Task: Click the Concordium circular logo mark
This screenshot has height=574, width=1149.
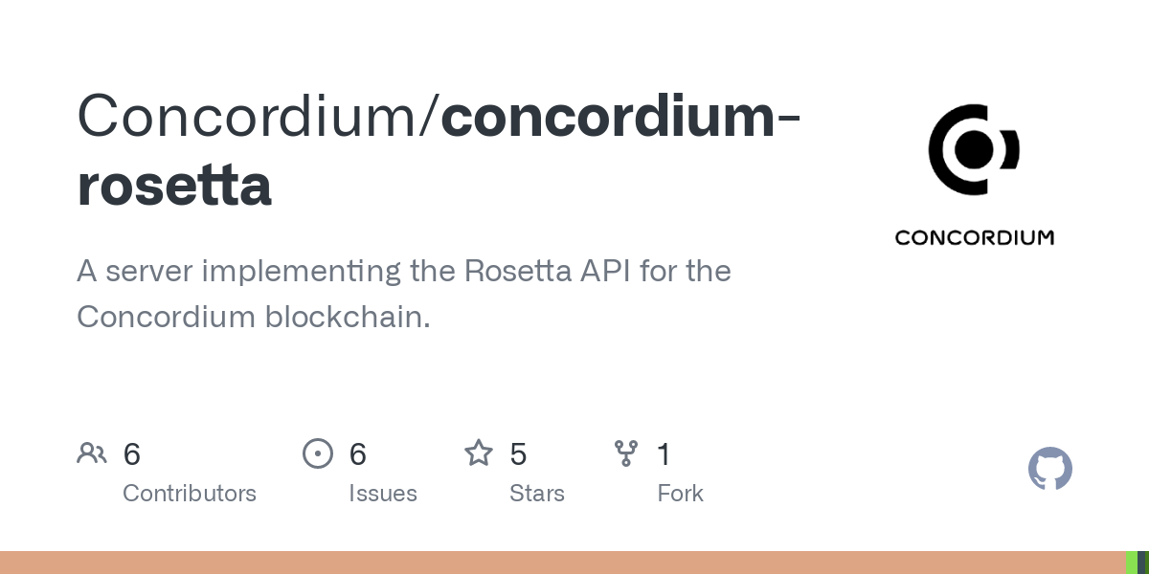Action: click(x=974, y=150)
